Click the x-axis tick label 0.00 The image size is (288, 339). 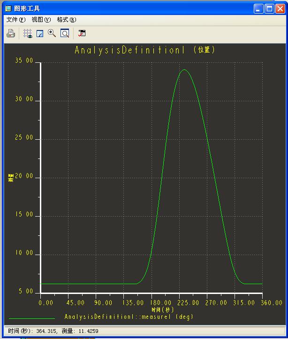(x=46, y=303)
